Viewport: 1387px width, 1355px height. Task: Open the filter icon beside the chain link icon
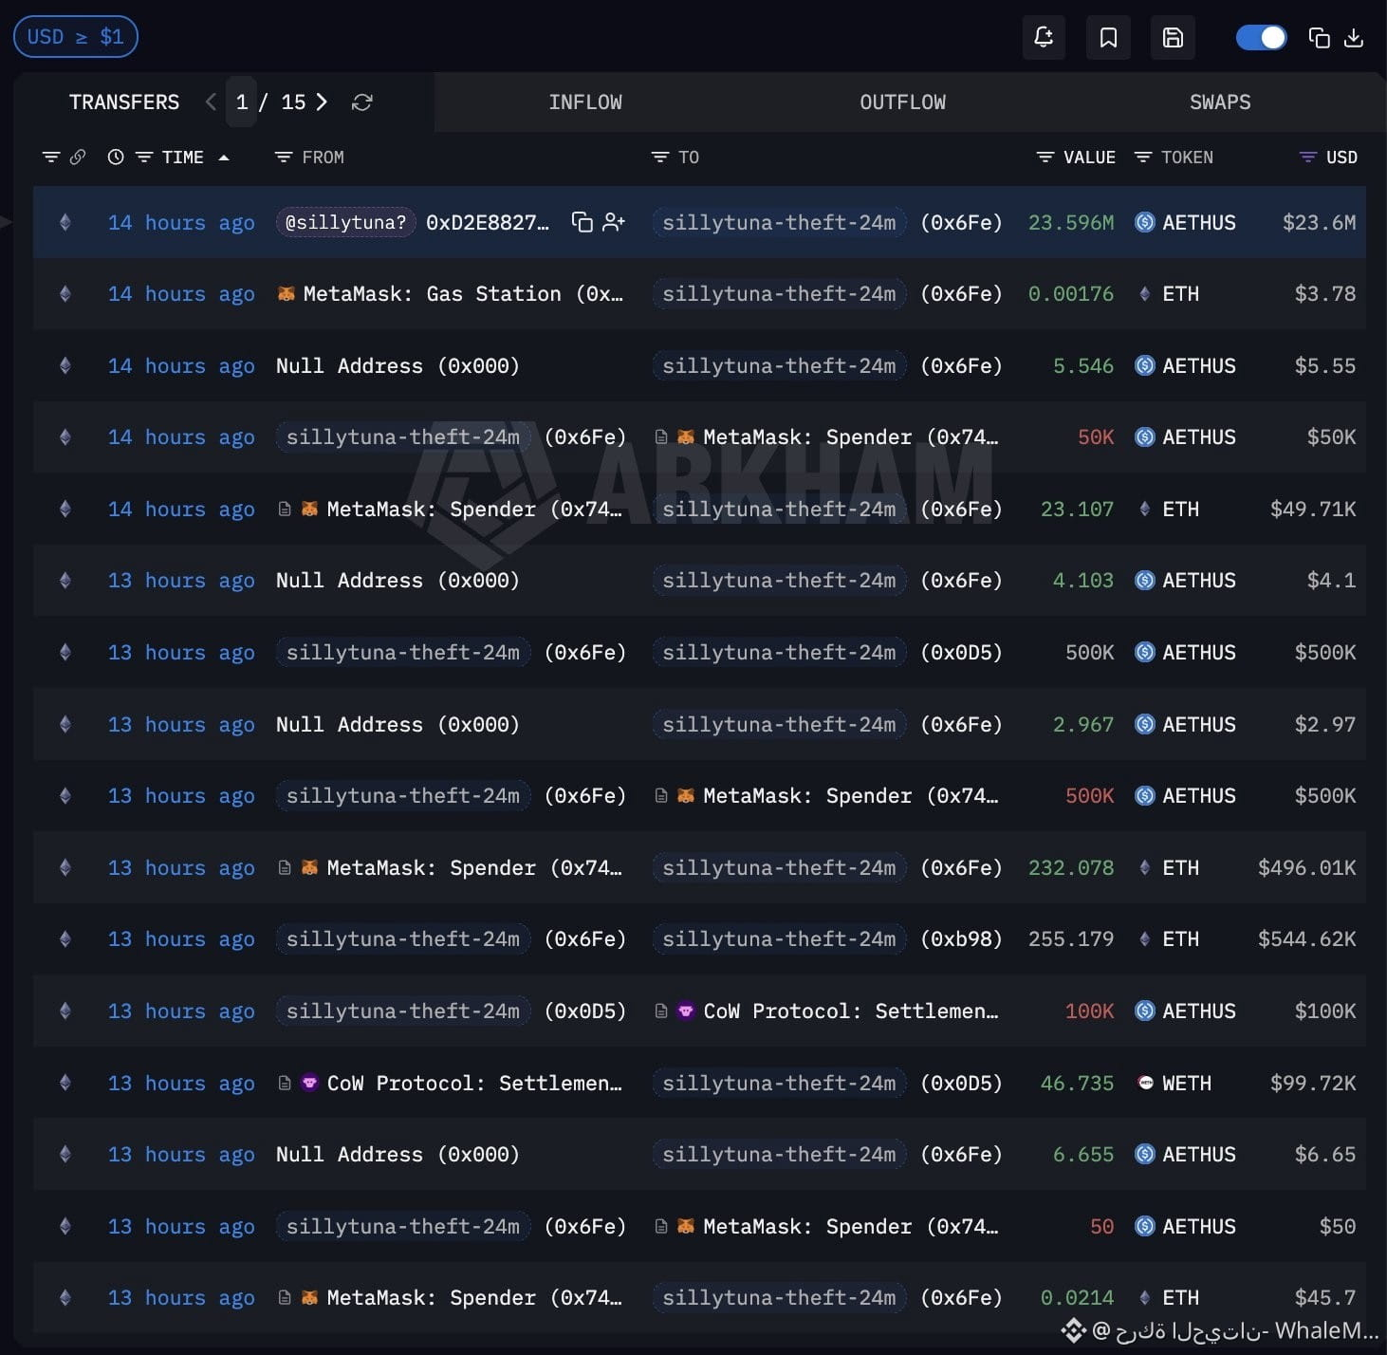pyautogui.click(x=51, y=158)
